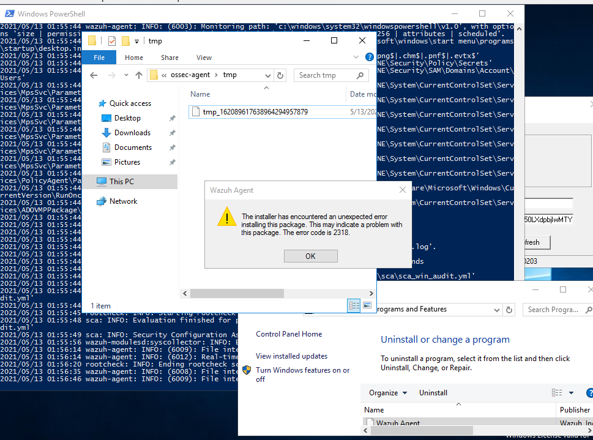Open the View ribbon tab in Explorer
The width and height of the screenshot is (593, 440).
click(204, 58)
